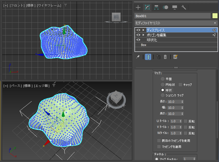
Task: Select the 平面 map radio button
Action: [x=163, y=79]
